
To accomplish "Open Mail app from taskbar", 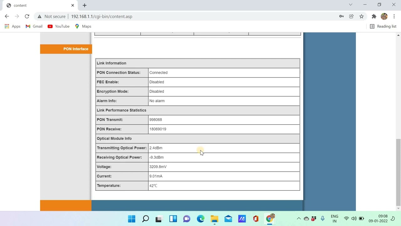I will pos(228,219).
